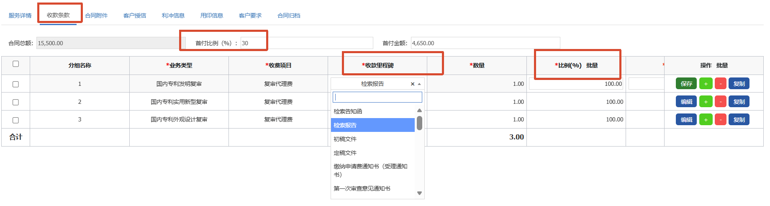Open the 利冲信息 tab
Image resolution: width=770 pixels, height=206 pixels.
tap(173, 15)
